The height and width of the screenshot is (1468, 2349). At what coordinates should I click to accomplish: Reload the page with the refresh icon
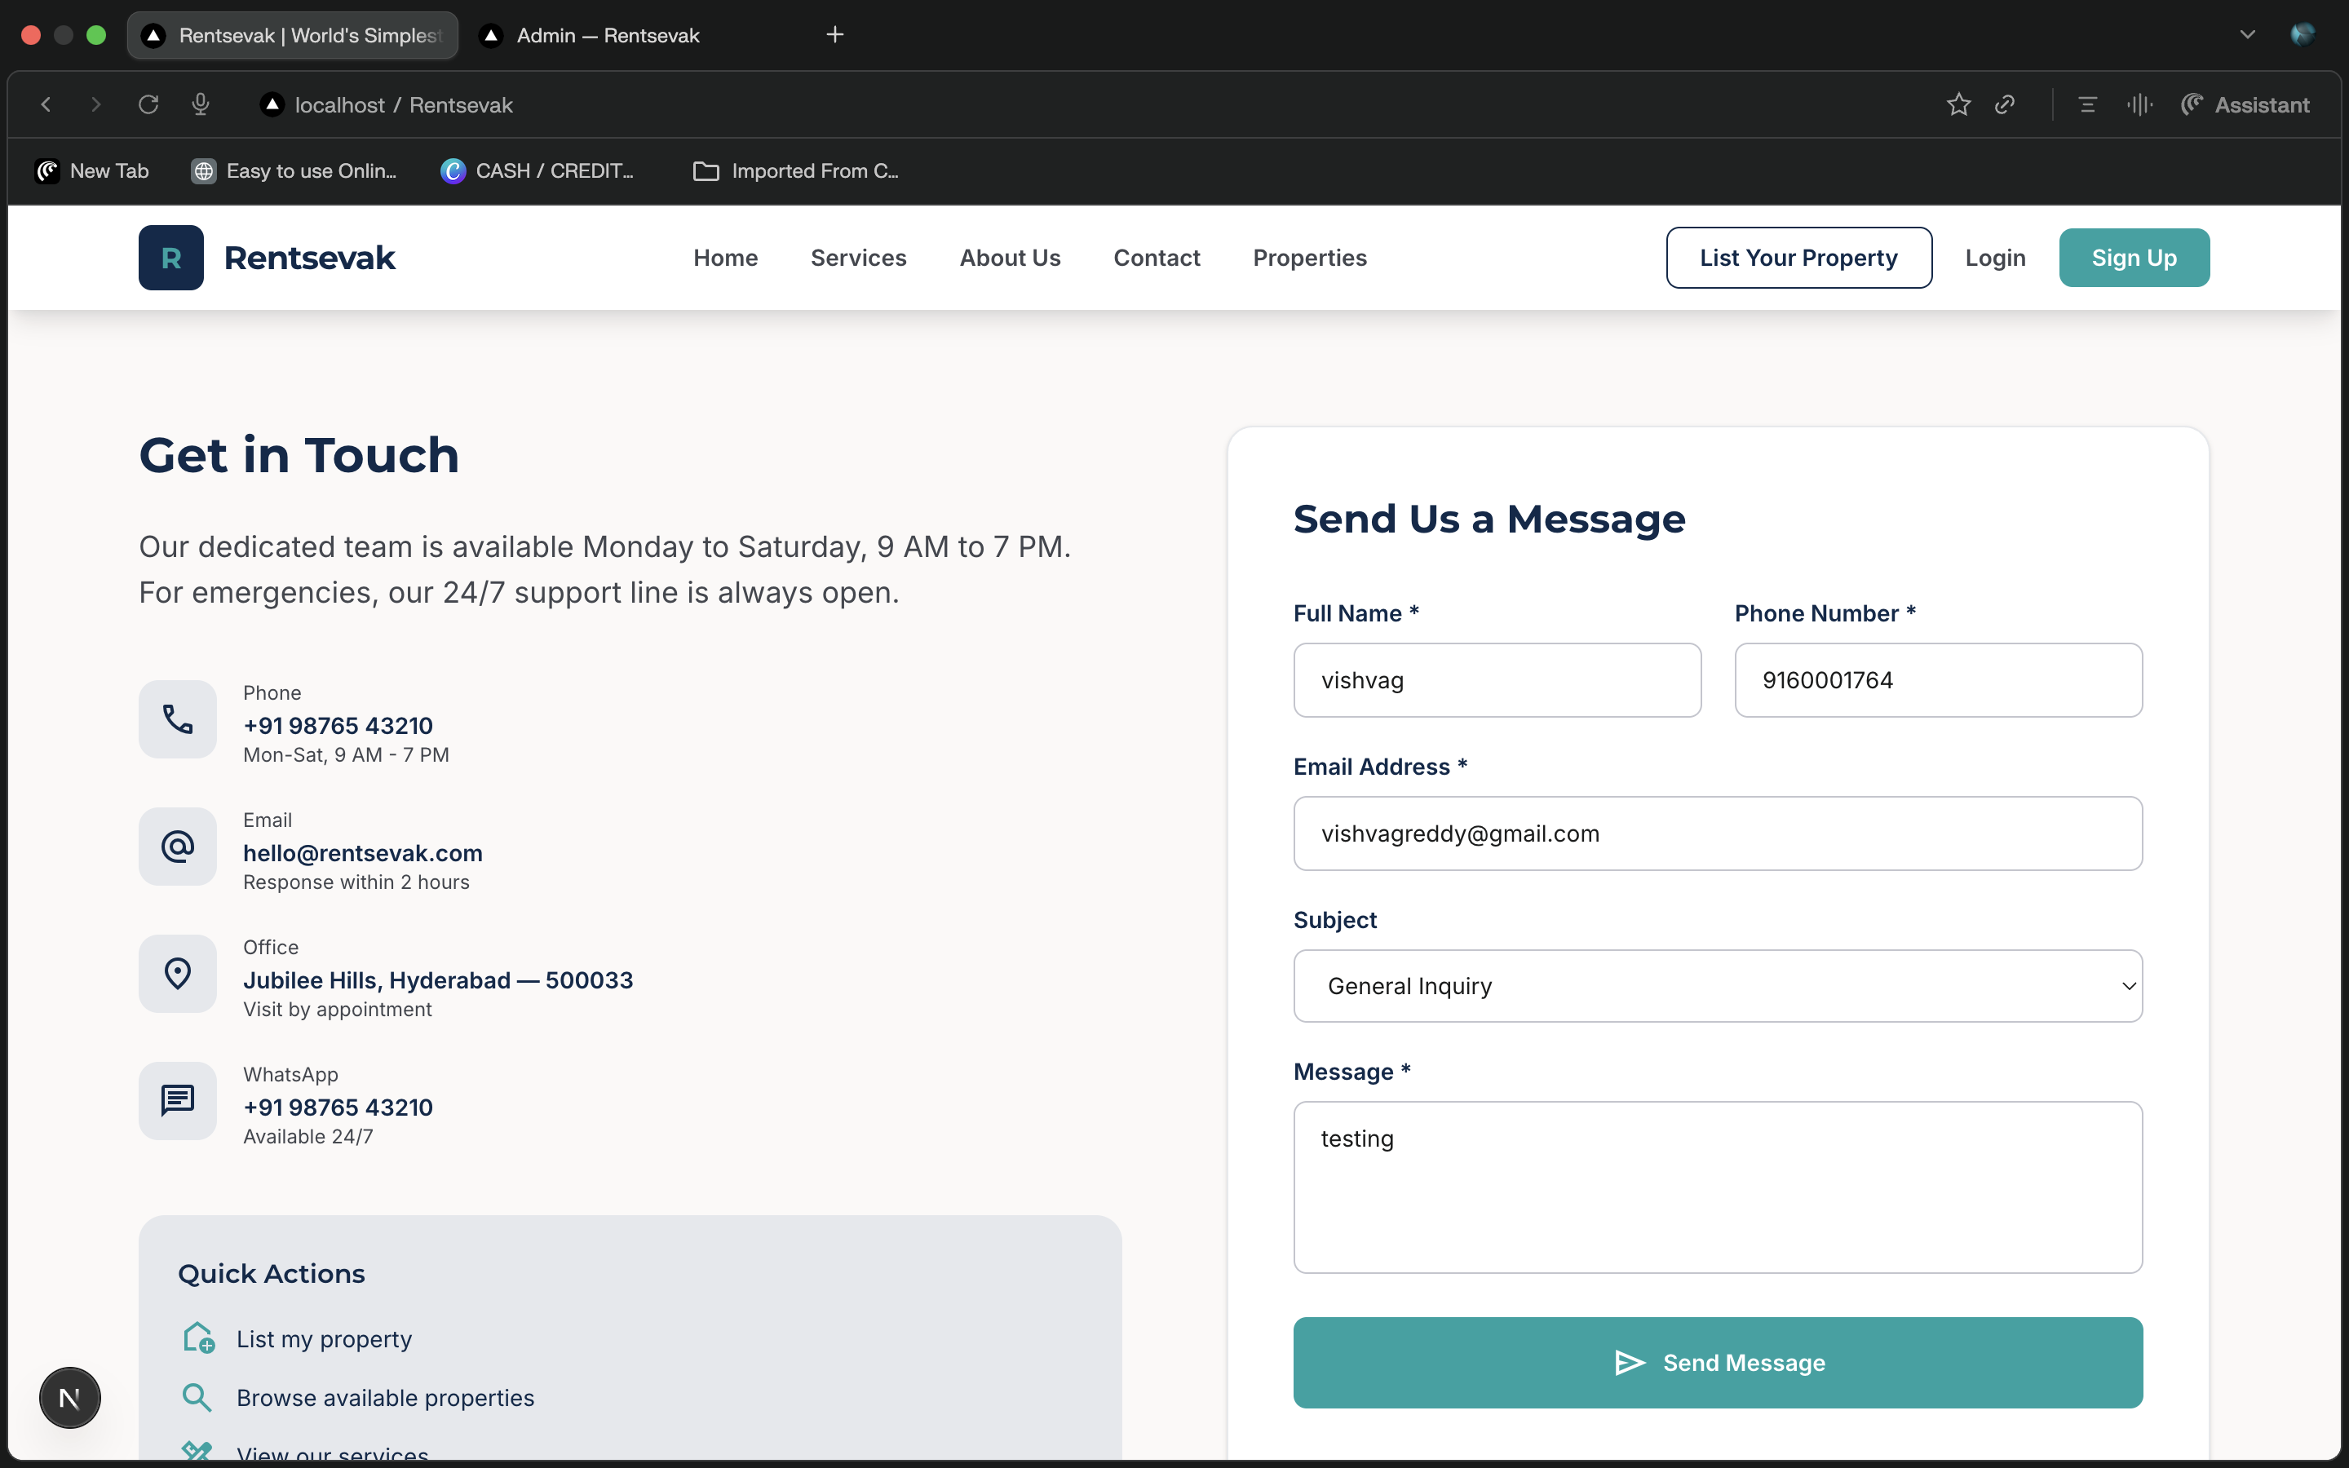[x=148, y=104]
